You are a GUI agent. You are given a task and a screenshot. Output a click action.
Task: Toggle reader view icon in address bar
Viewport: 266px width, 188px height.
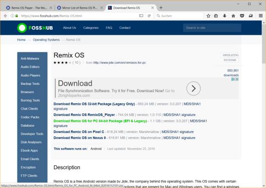pyautogui.click(x=141, y=16)
